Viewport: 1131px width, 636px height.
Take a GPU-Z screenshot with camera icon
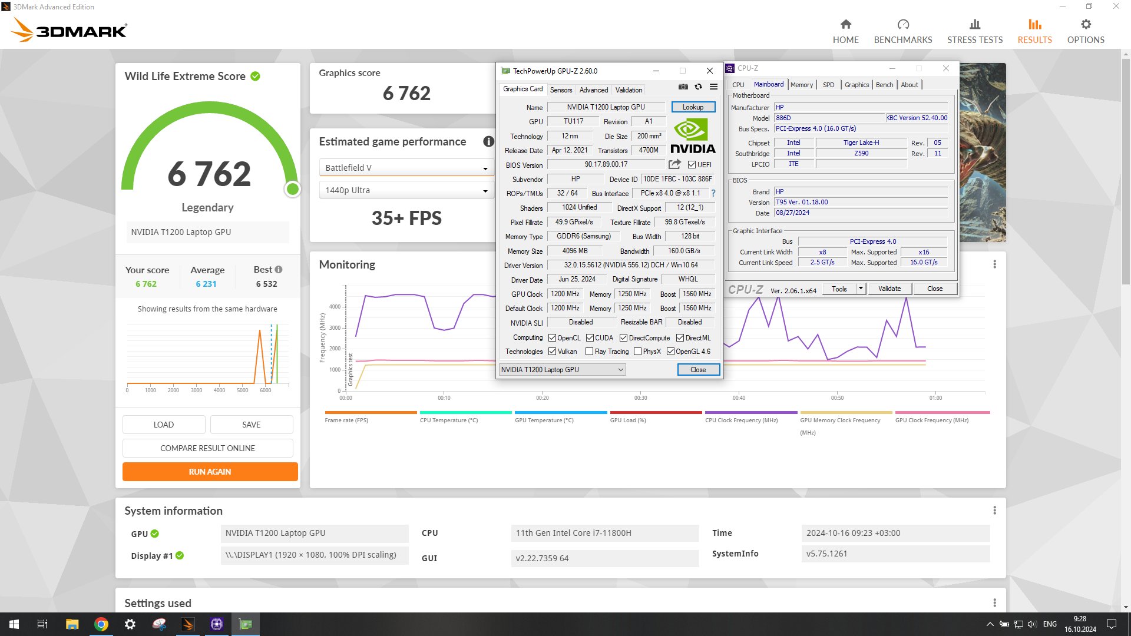pyautogui.click(x=683, y=87)
